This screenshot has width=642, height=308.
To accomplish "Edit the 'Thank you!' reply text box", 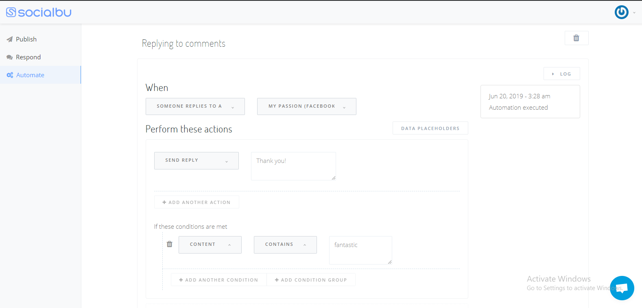I will [293, 166].
